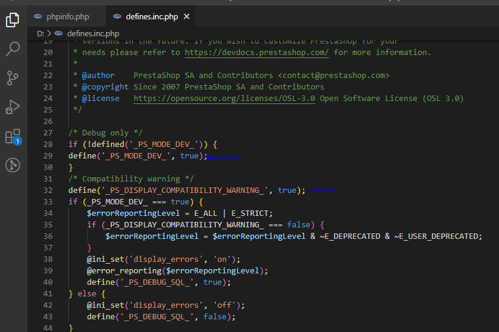Image resolution: width=499 pixels, height=332 pixels.
Task: Click the 'Compatibility warning' comment on line 31
Action: (131, 179)
